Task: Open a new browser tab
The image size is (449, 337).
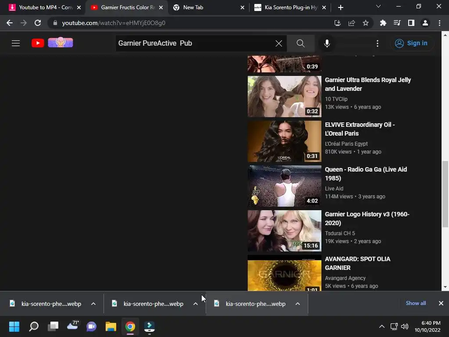Action: 340,7
